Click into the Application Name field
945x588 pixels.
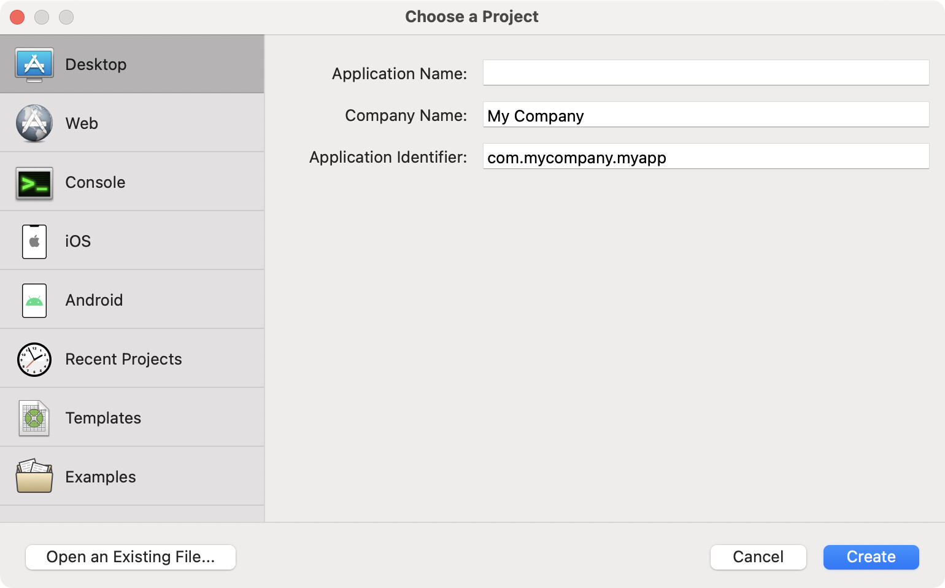706,73
